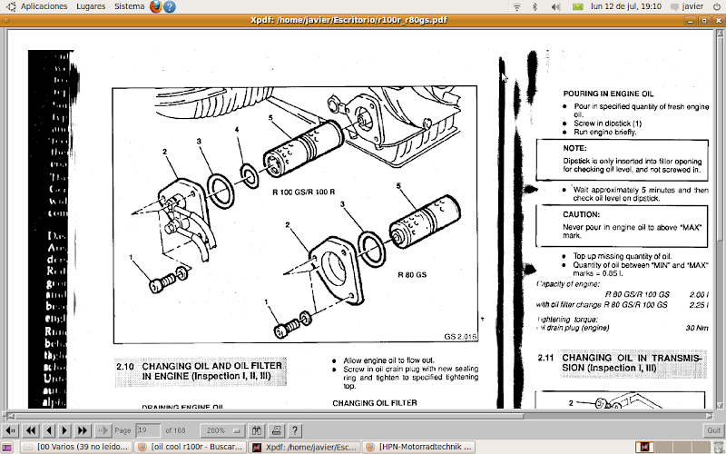
Task: Go back in Xpdf history
Action: [11, 430]
